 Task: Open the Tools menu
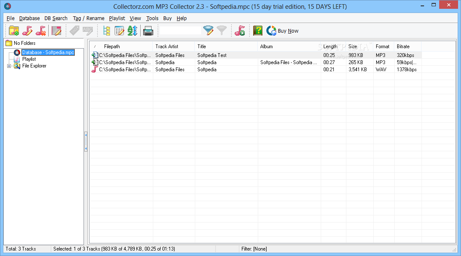[152, 18]
